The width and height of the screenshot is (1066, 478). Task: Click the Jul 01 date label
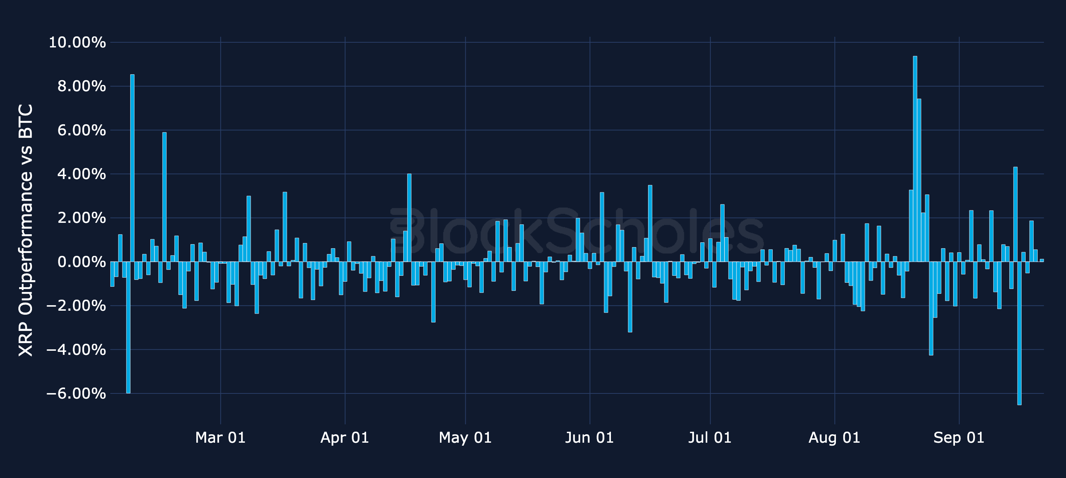point(710,438)
